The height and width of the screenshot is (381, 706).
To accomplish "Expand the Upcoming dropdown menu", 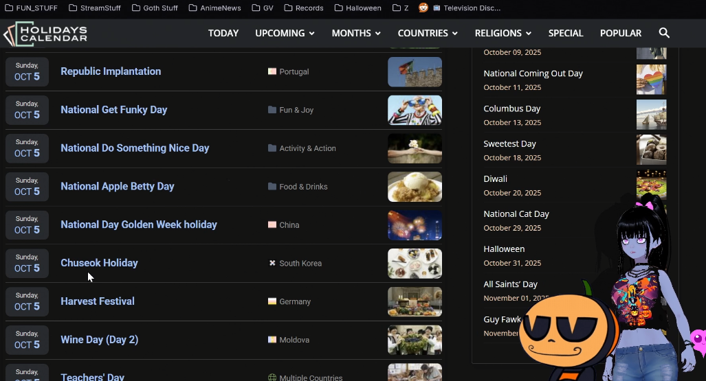I will click(x=285, y=33).
